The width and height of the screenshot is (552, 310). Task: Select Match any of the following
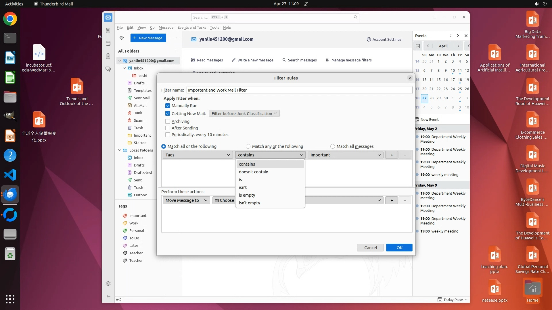pyautogui.click(x=248, y=146)
